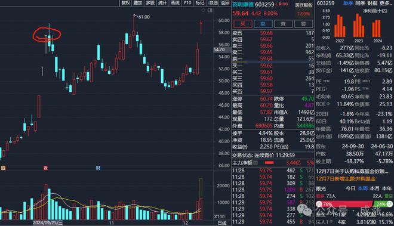Click the X100 volume unit label
394x226 pixels.
[x=219, y=216]
